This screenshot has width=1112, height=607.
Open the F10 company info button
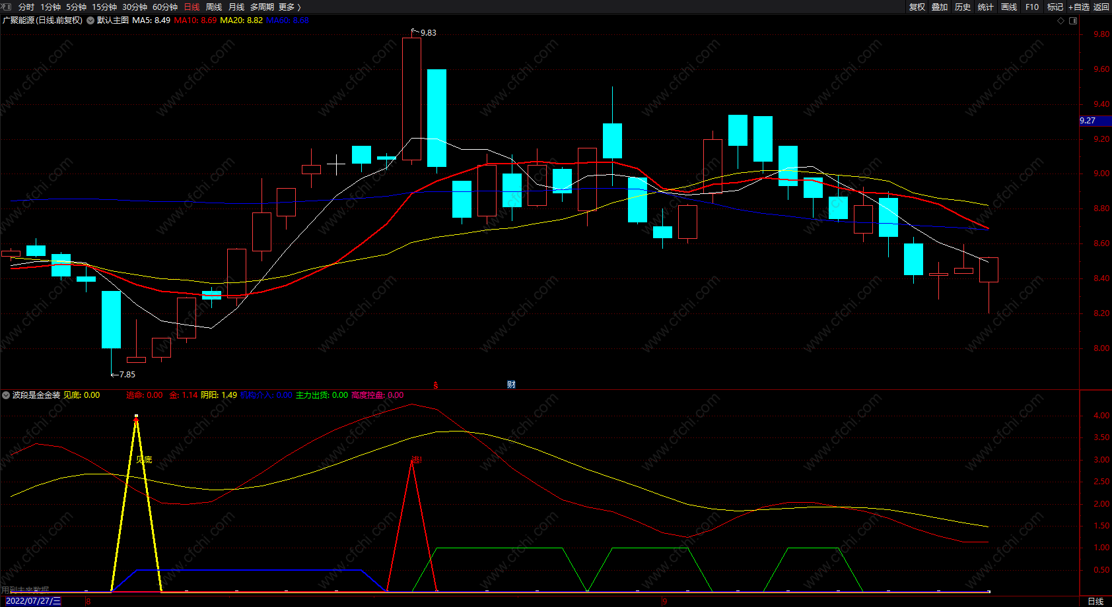coord(1032,7)
